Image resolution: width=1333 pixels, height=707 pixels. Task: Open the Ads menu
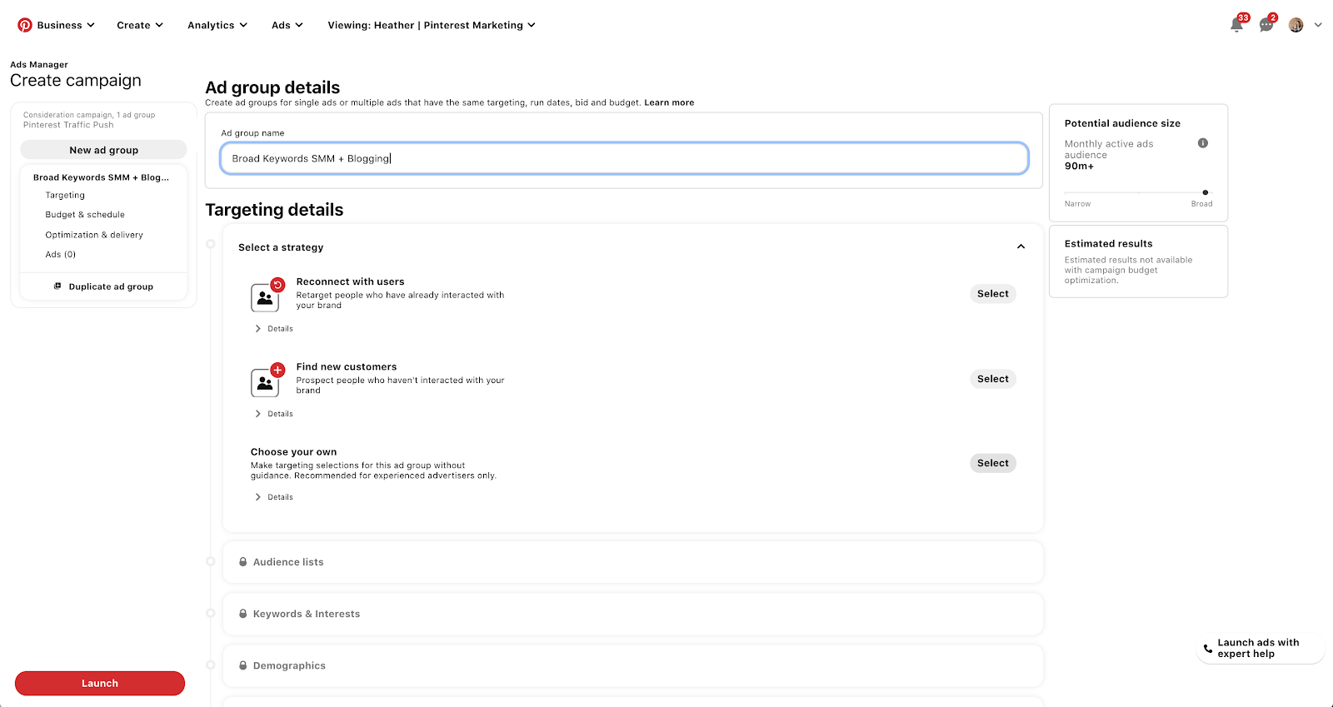coord(287,25)
